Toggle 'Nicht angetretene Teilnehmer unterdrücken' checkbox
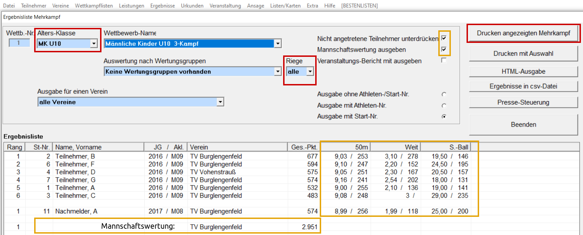The height and width of the screenshot is (235, 583). pos(444,38)
